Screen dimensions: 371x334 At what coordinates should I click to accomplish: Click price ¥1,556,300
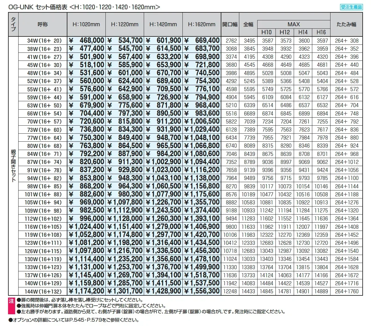pyautogui.click(x=202, y=291)
